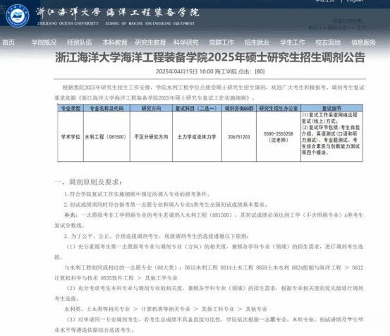Viewport: 390px width, 336px height.
Task: Click the 正文 breadcrumb text
Action: click(361, 28)
